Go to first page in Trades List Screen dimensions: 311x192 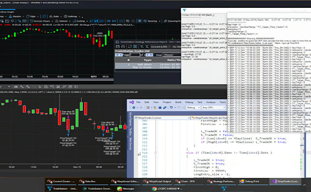(x=117, y=55)
